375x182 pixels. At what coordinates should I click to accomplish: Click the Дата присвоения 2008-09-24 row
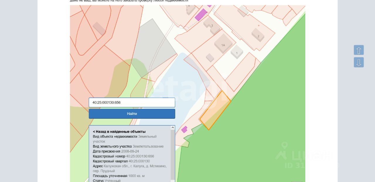pos(116,151)
